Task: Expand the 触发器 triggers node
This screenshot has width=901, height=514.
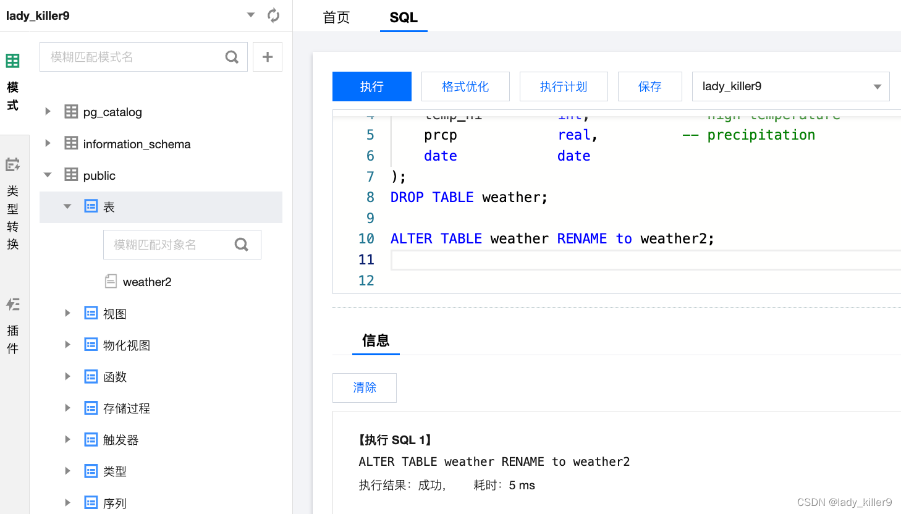Action: (67, 439)
